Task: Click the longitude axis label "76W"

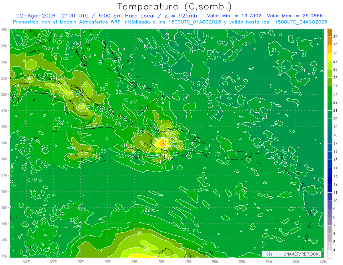Action: tap(107, 261)
